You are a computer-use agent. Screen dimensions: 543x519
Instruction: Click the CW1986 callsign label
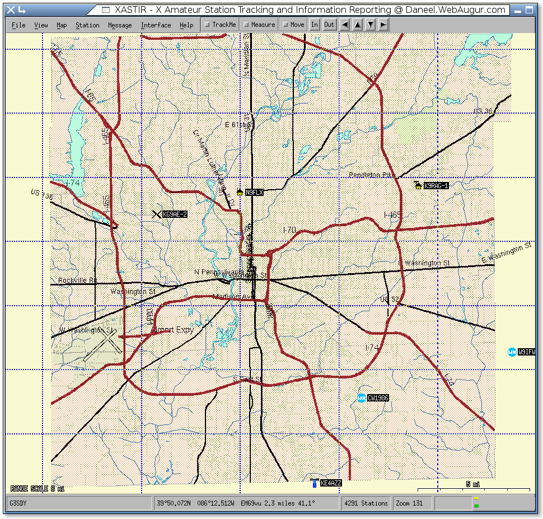pyautogui.click(x=378, y=398)
